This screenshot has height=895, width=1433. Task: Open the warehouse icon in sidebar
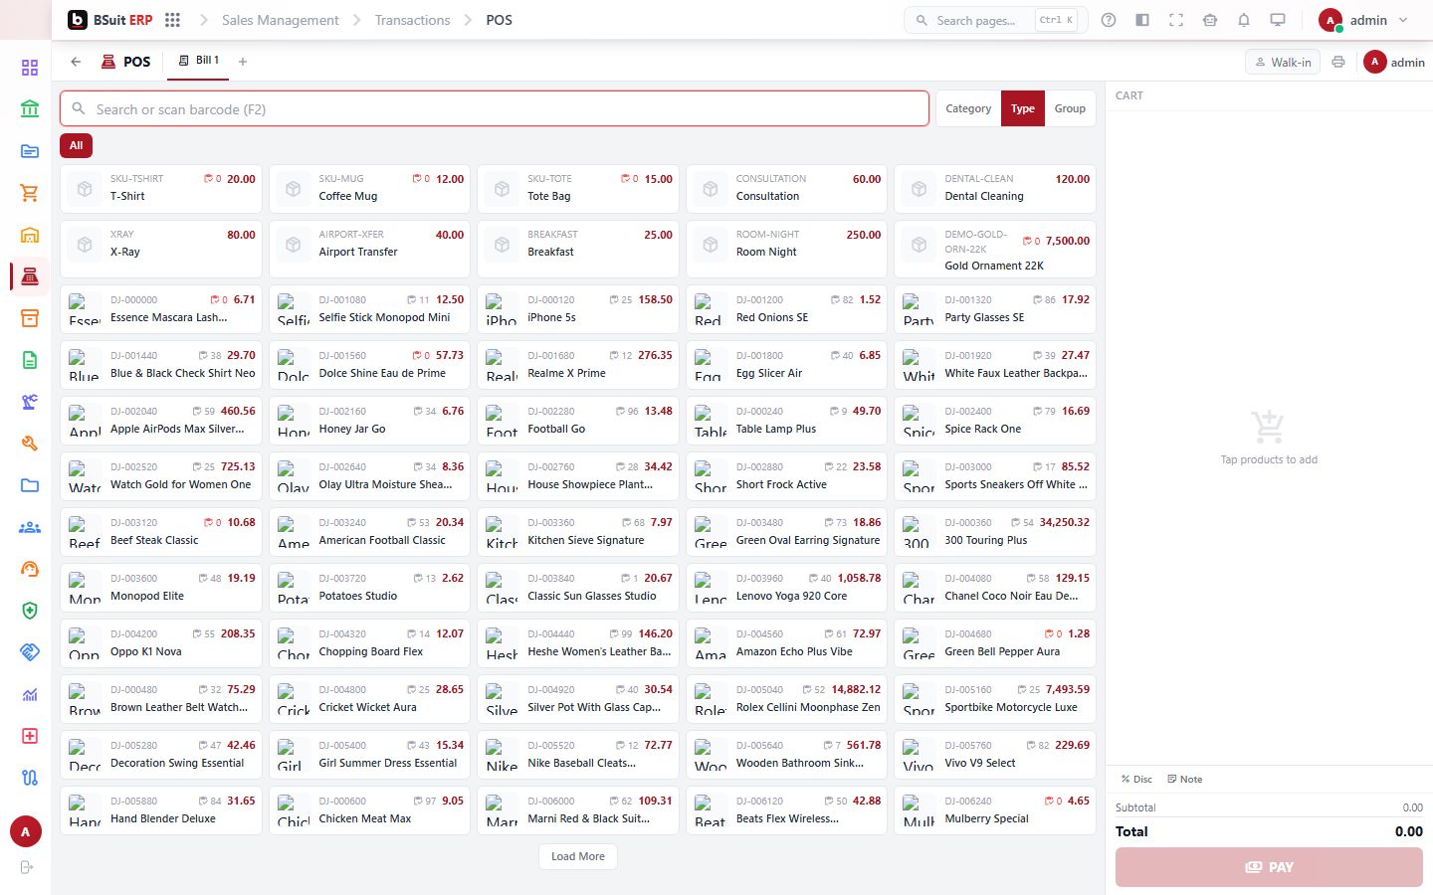coord(30,235)
